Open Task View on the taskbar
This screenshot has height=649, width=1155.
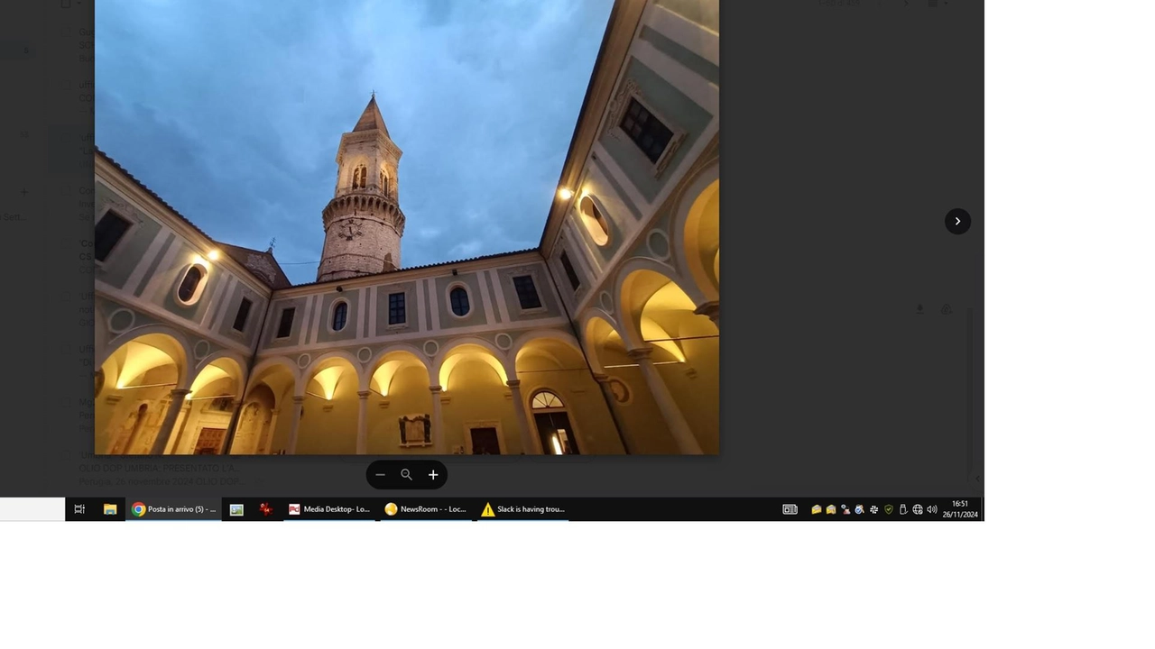coord(79,509)
